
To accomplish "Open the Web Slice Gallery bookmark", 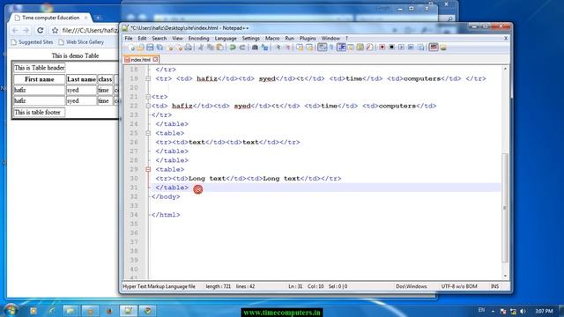I will coord(81,42).
